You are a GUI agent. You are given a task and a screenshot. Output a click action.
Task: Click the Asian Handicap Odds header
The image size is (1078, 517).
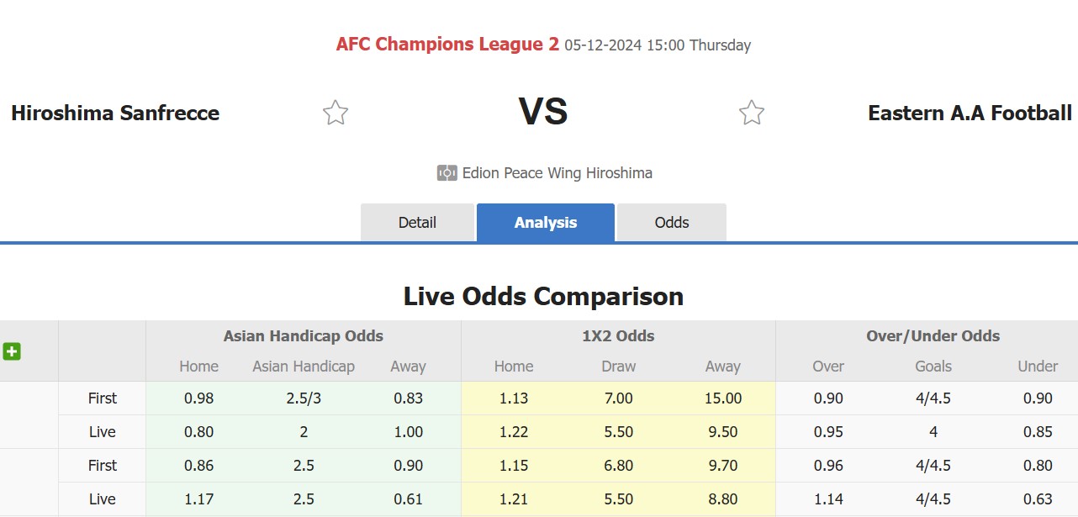click(304, 336)
